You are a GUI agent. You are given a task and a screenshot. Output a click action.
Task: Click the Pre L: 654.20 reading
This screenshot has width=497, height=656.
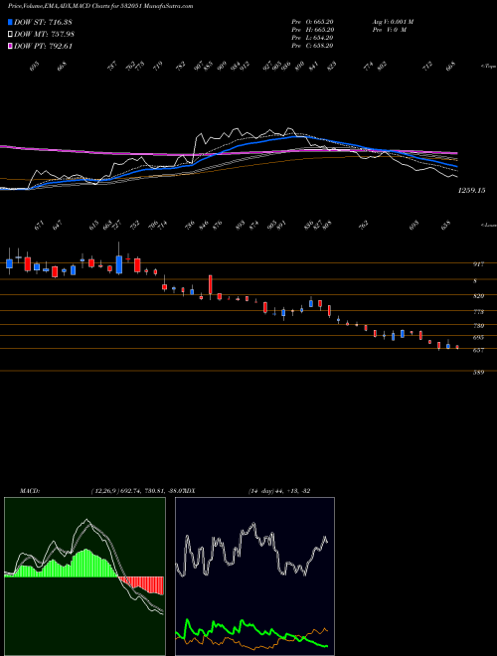(x=312, y=38)
